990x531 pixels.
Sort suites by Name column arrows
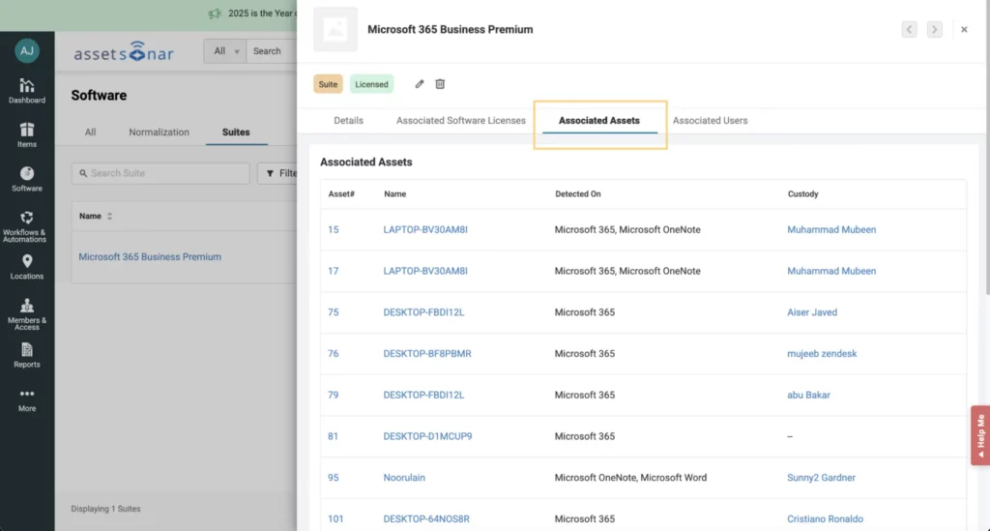(x=109, y=216)
